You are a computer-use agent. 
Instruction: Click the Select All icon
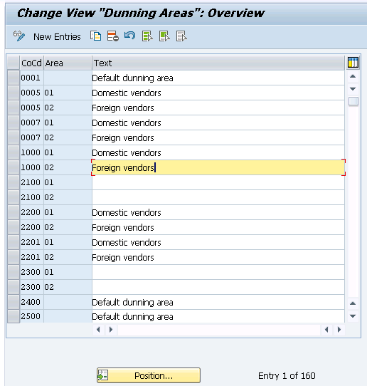tap(147, 36)
